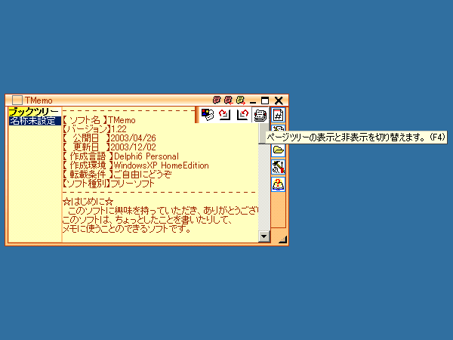Click the WindowsXP HomeEdition text
The width and height of the screenshot is (453, 340).
click(x=162, y=165)
